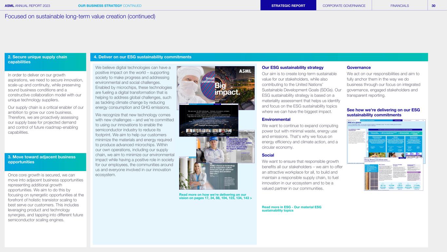Click paragraph starting 'Our supply chain is a critical enabler'

(45, 120)
